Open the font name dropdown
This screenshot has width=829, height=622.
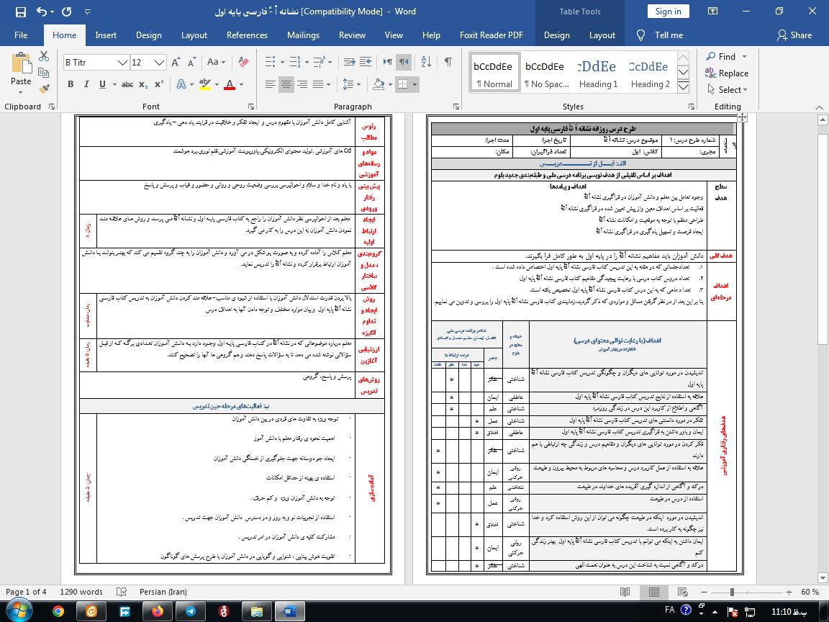point(123,63)
